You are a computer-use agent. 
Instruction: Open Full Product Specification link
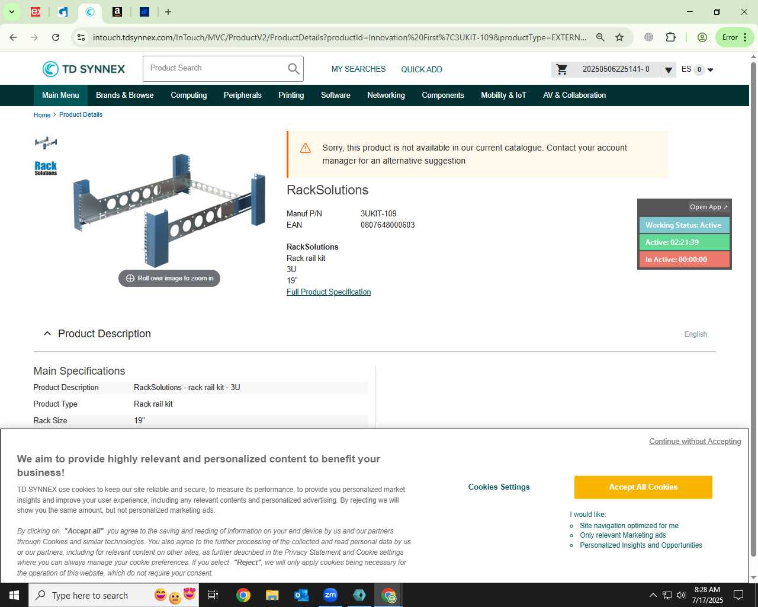coord(329,292)
